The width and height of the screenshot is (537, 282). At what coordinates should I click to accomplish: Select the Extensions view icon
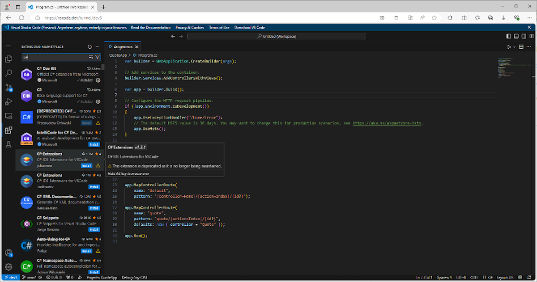(x=8, y=130)
